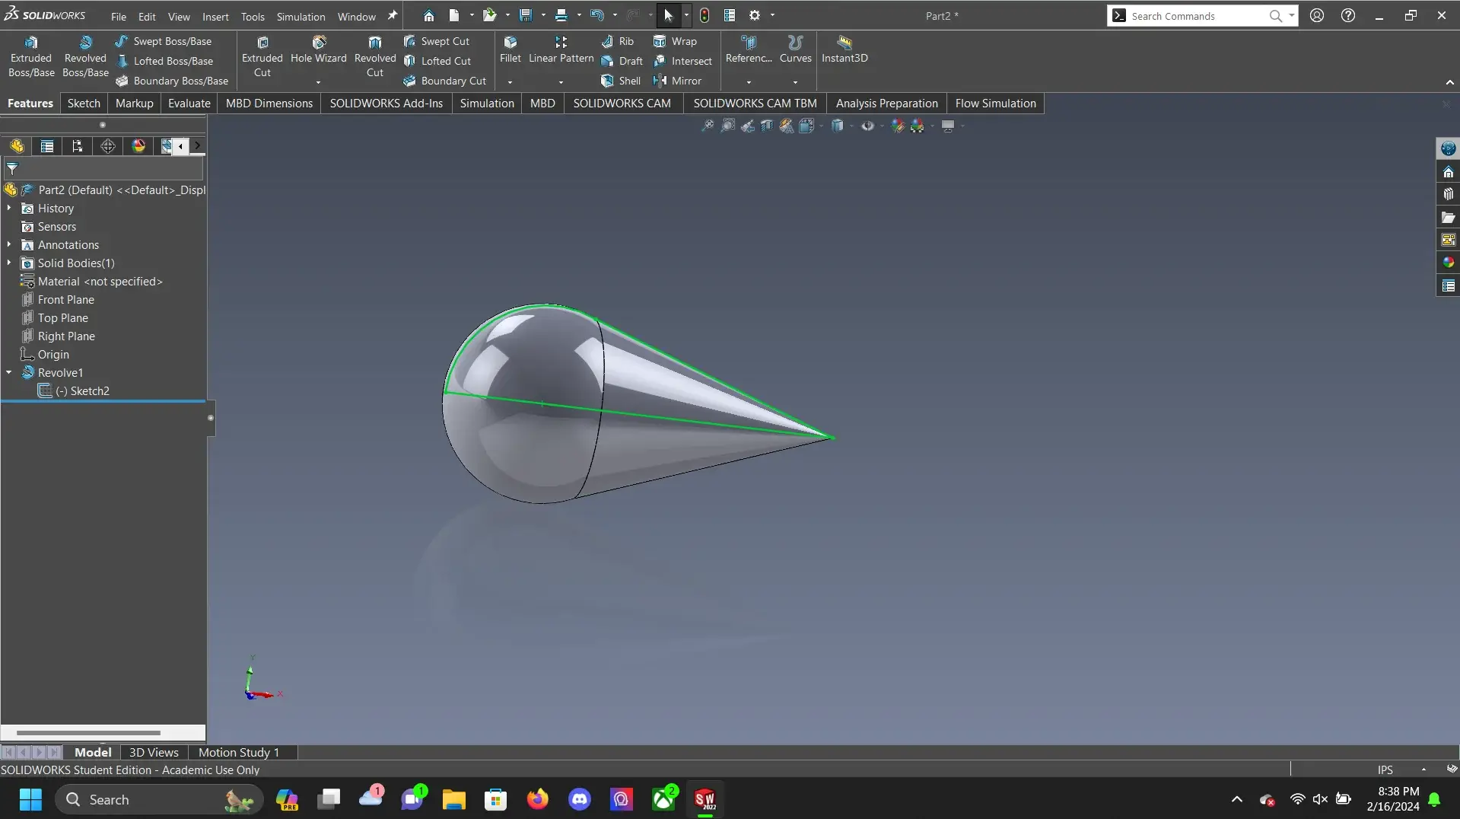Click the Zoom to Fit icon
The image size is (1460, 819).
[708, 126]
